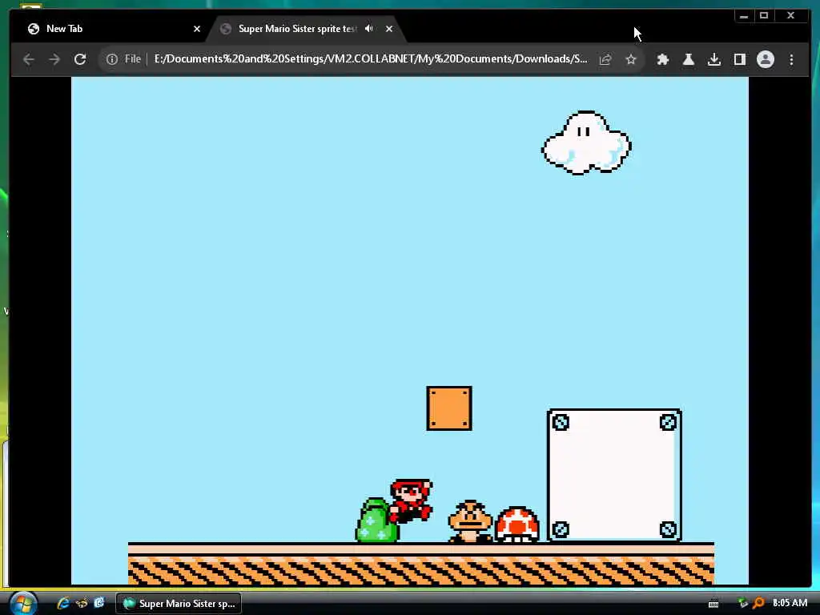Click the forward navigation arrow

point(54,59)
